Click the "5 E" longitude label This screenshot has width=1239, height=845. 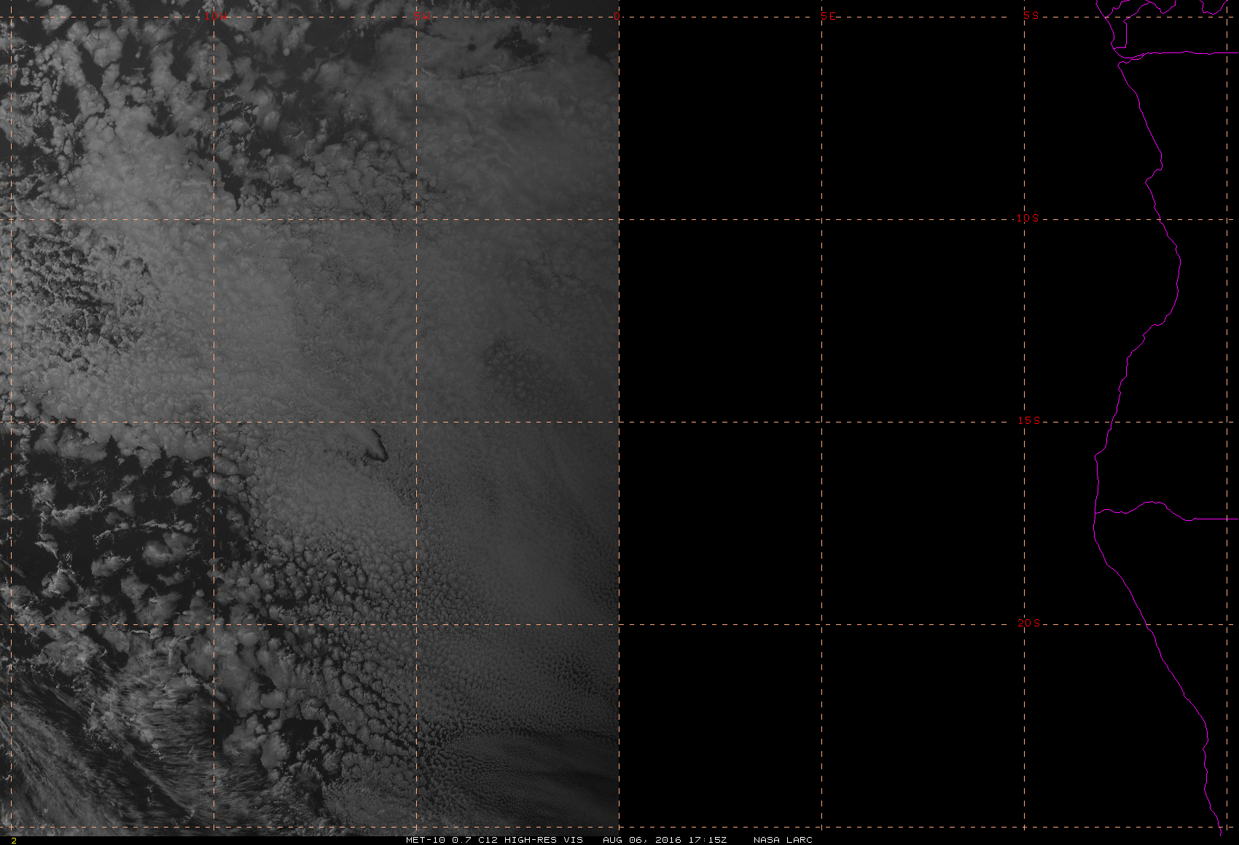pos(828,16)
